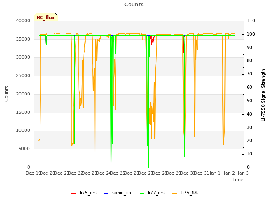Click the 70 tick on right axis
This screenshot has height=201, width=269.
point(249,74)
